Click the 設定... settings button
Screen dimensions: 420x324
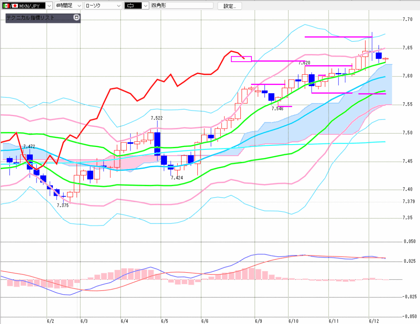(x=230, y=6)
